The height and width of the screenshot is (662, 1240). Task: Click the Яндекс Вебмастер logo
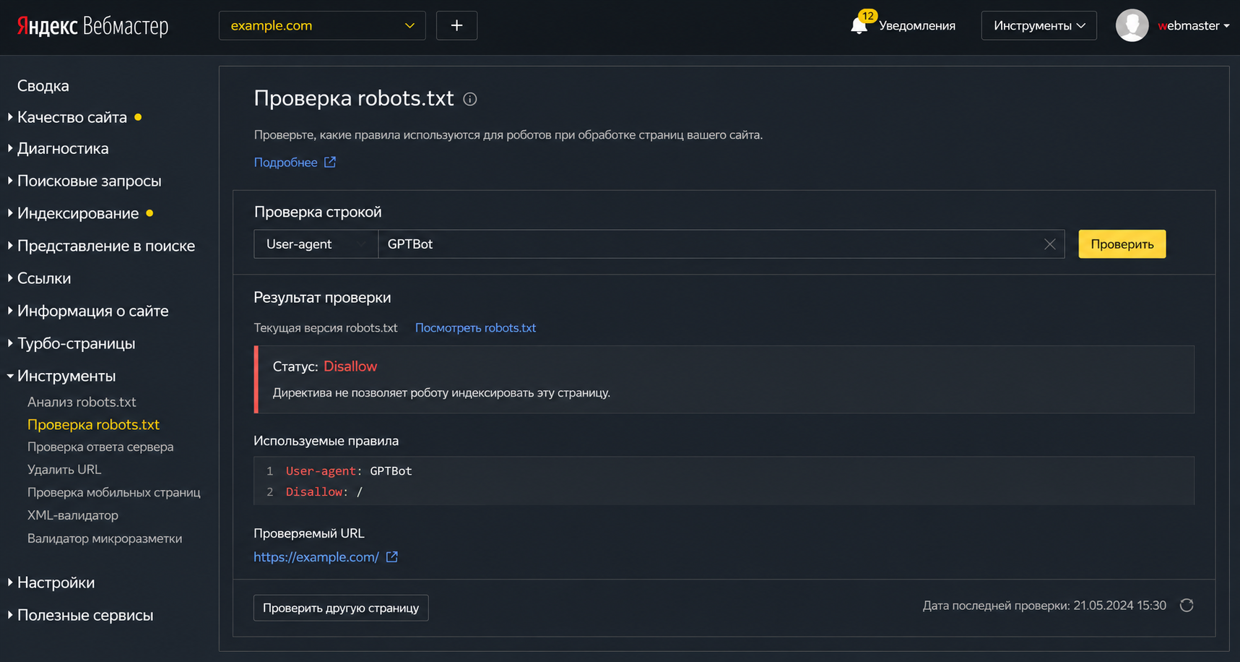(92, 26)
